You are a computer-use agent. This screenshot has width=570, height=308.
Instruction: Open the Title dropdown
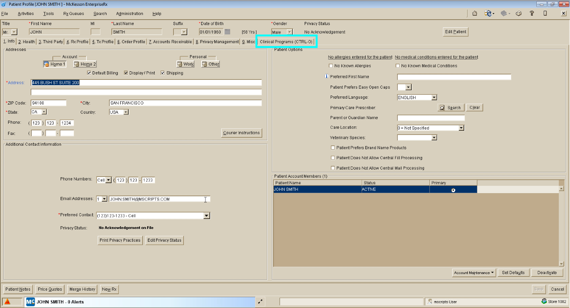(14, 32)
